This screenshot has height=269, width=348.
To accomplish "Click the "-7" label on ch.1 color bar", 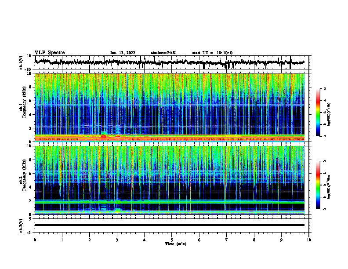I will (324, 136).
